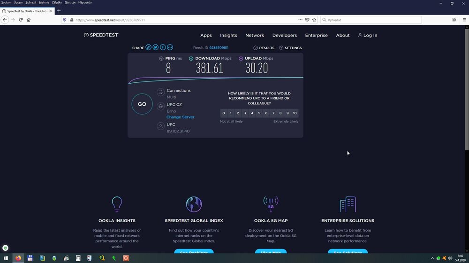Screen dimensions: 469x263
Task: Bookmark this page with the star icon
Action: [314, 20]
